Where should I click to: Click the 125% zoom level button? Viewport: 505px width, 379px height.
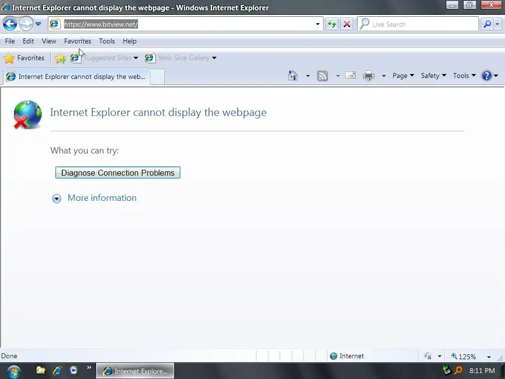pyautogui.click(x=464, y=356)
